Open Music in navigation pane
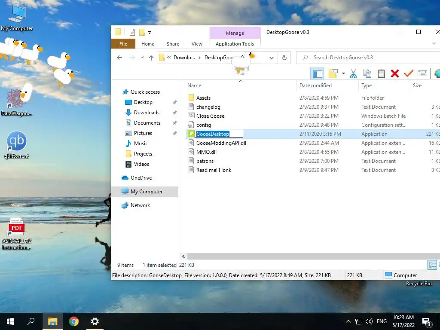This screenshot has height=330, width=440. click(141, 144)
